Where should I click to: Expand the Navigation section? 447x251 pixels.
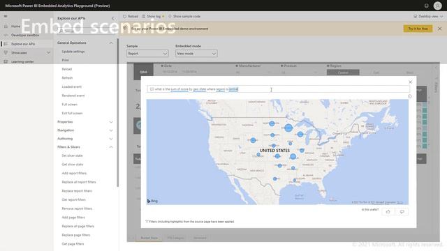[111, 130]
